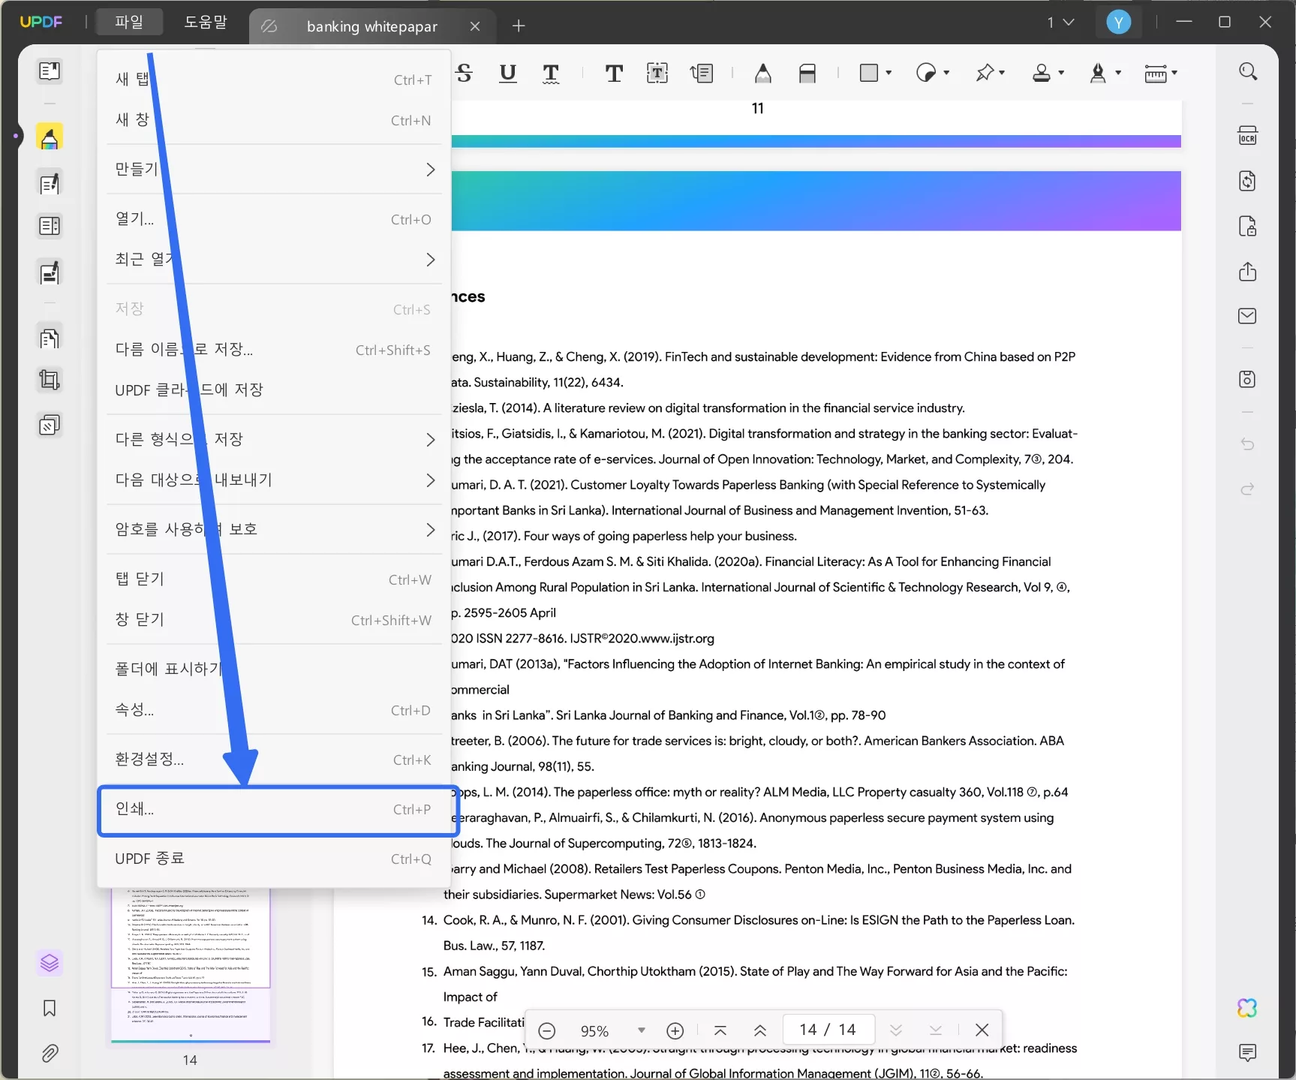Viewport: 1296px width, 1080px height.
Task: Select the Underline text tool
Action: pyautogui.click(x=508, y=73)
